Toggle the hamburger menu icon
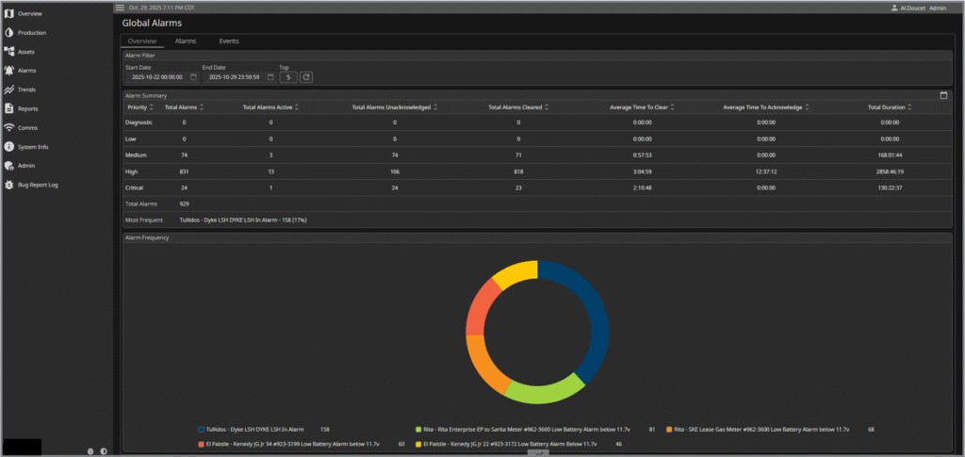The height and width of the screenshot is (457, 965). click(120, 8)
